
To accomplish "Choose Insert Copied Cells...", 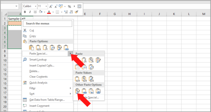I will 48,66.
